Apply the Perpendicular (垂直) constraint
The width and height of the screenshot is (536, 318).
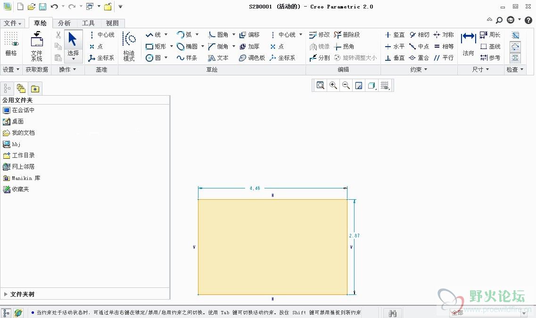(395, 58)
